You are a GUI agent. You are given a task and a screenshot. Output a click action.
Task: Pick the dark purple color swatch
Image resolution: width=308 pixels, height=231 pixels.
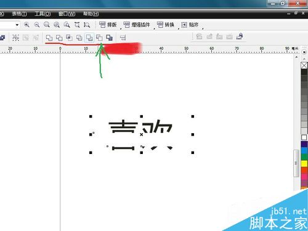[x=304, y=144]
